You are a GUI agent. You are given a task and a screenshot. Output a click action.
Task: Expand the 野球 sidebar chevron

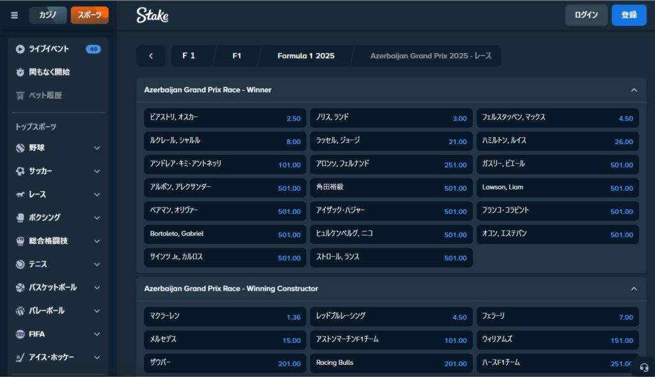pyautogui.click(x=97, y=148)
